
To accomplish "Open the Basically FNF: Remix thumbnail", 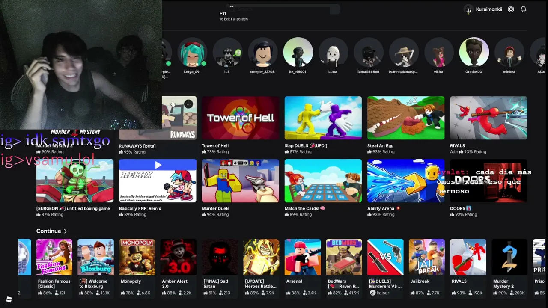I will coord(158,181).
